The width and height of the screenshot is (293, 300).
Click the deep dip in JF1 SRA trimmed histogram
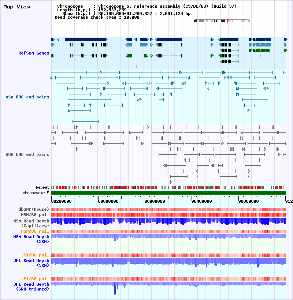click(x=115, y=288)
